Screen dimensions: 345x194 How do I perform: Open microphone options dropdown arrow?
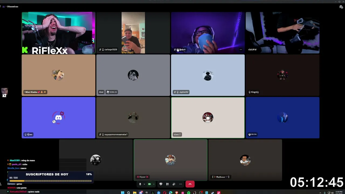click(144, 184)
